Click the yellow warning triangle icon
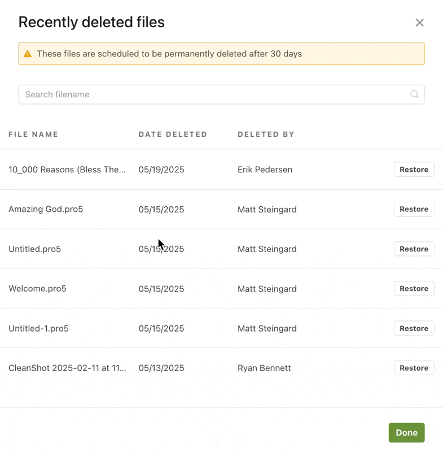The image size is (443, 452). point(28,54)
